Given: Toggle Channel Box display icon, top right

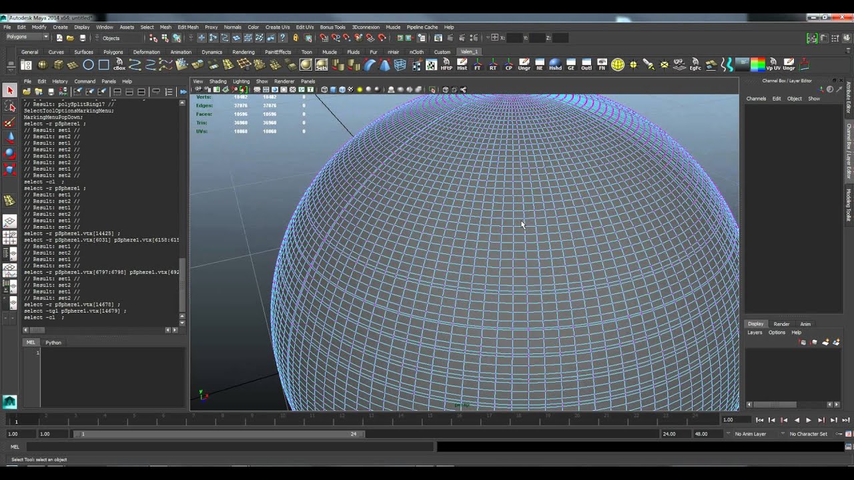Looking at the screenshot, I should pos(847,38).
